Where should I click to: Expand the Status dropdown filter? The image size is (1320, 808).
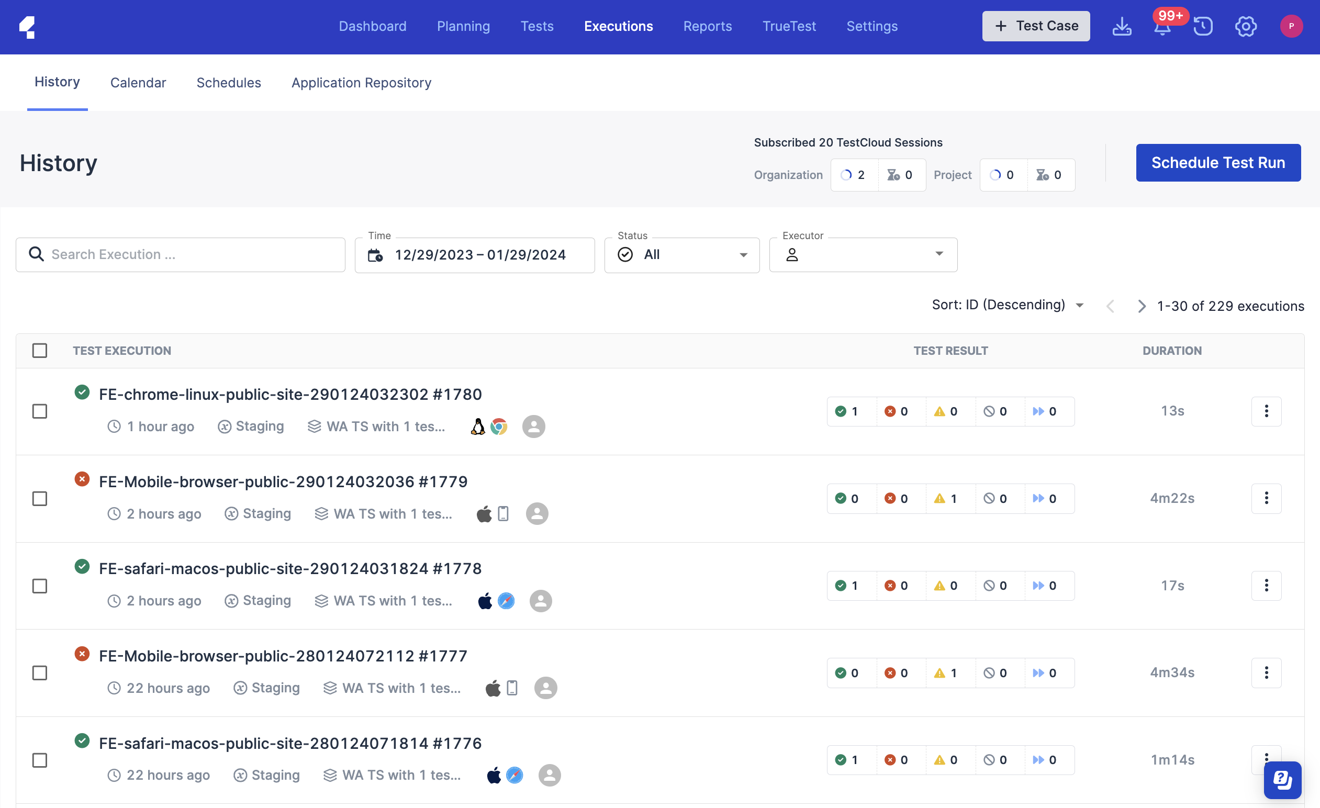pos(681,254)
